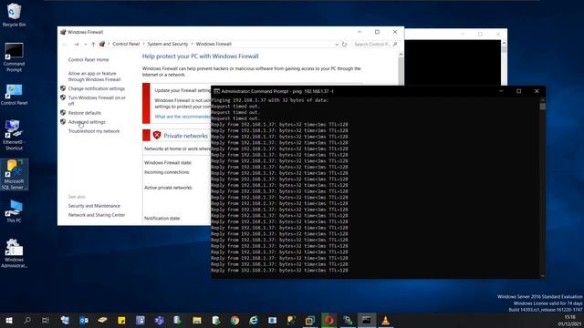This screenshot has height=328, width=584.
Task: Select the Microsoft SQL Server desktop icon
Action: [x=15, y=175]
